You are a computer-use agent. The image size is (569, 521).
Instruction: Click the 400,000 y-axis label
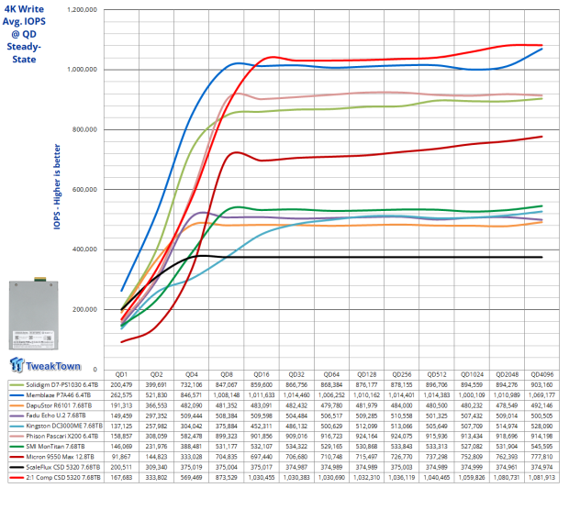(85, 249)
